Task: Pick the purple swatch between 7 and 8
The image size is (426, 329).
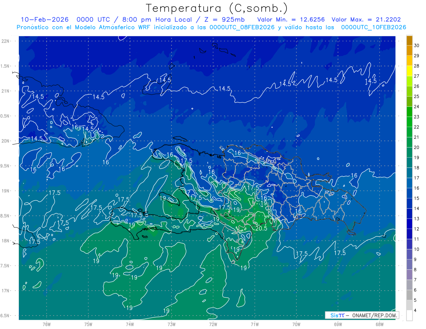Action: [x=409, y=275]
